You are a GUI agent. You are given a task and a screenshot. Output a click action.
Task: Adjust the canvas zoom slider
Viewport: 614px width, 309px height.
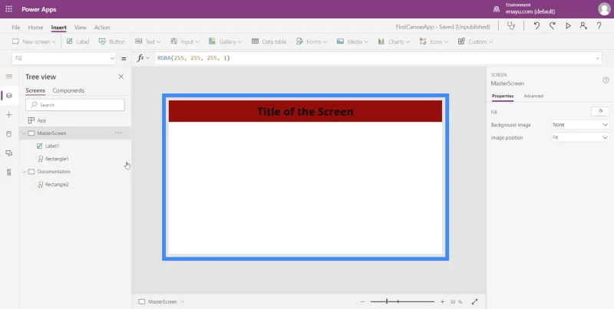click(402, 301)
